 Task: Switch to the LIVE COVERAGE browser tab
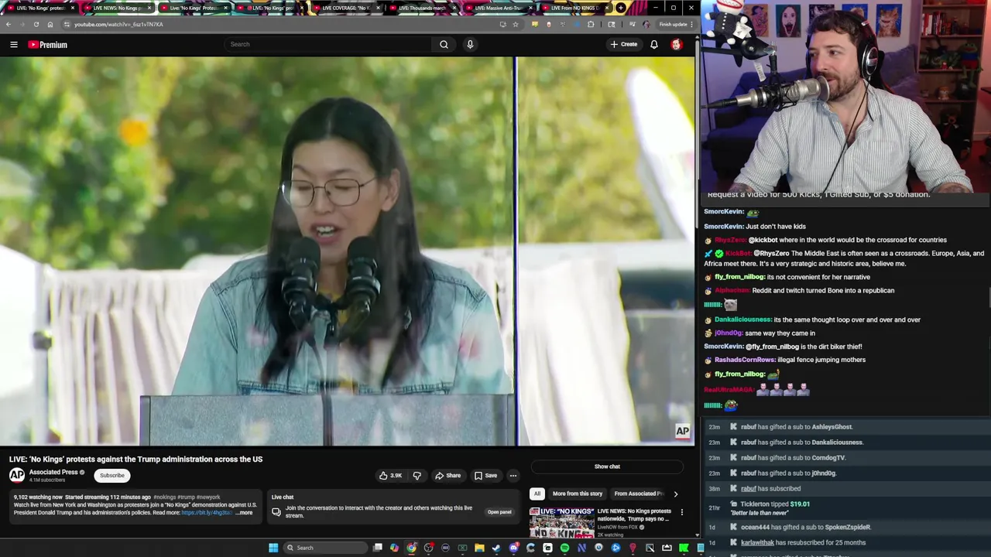click(x=345, y=8)
